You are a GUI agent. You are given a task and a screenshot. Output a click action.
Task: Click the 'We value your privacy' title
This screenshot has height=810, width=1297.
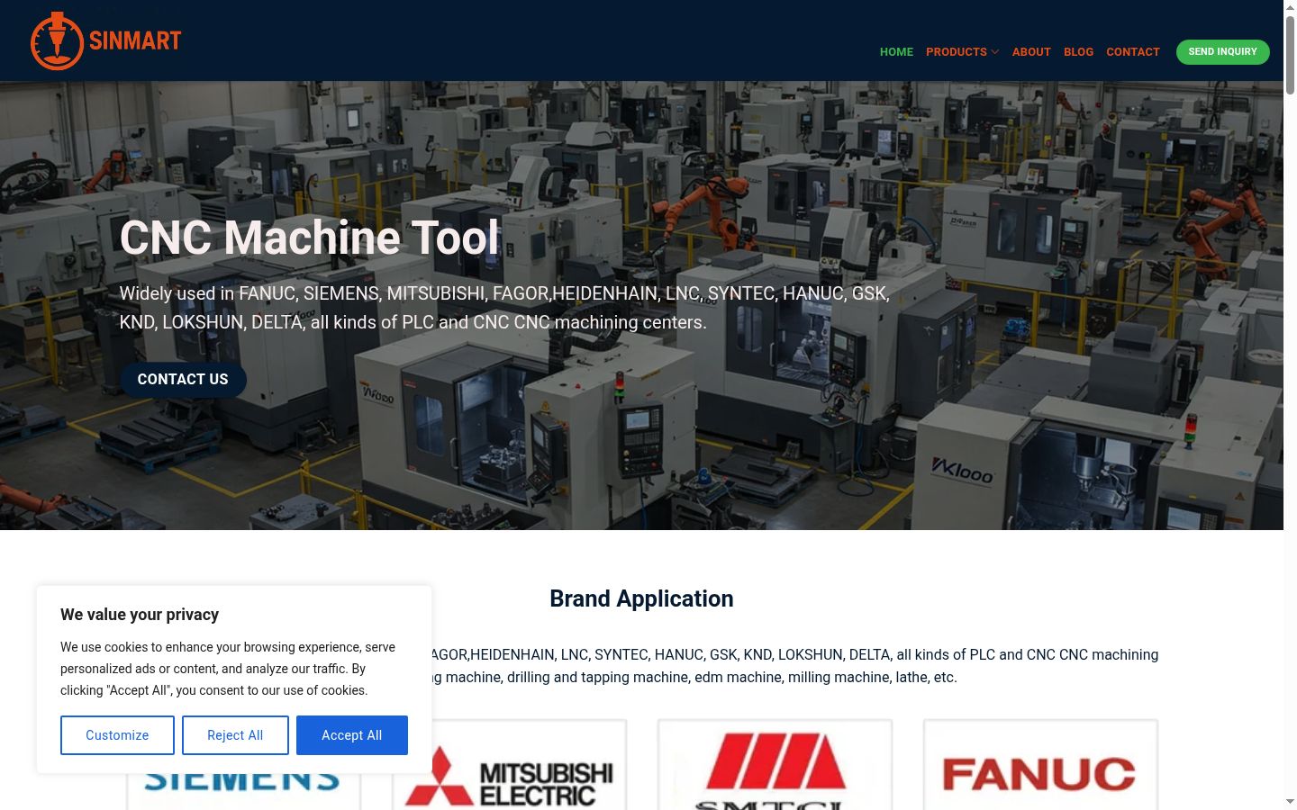[x=140, y=615]
